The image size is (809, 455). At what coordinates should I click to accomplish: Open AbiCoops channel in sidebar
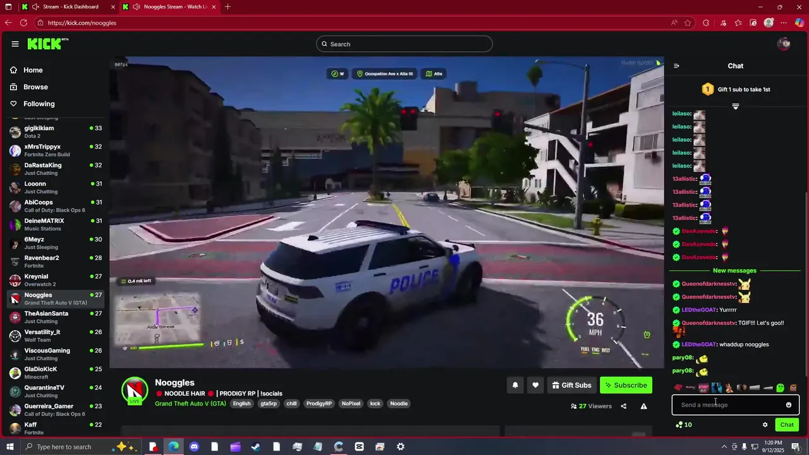click(x=56, y=206)
